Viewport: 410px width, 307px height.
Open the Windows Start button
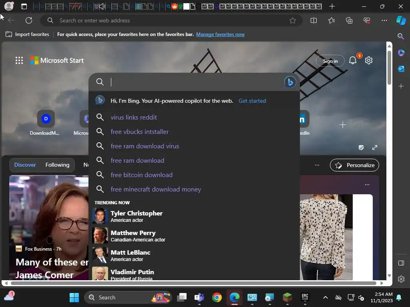pyautogui.click(x=74, y=297)
